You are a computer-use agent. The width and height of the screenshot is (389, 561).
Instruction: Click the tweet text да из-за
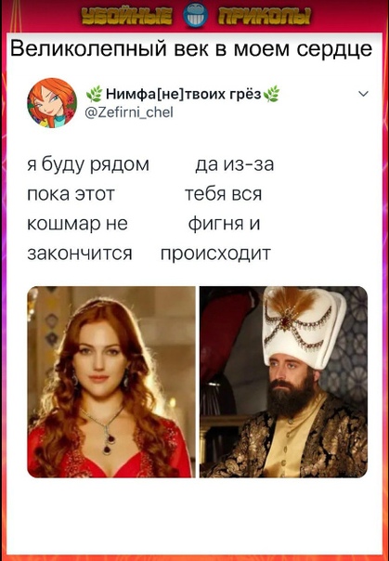235,164
